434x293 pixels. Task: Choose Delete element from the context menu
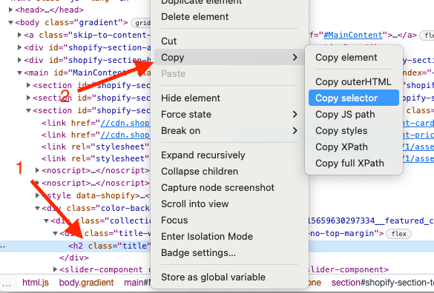click(194, 16)
